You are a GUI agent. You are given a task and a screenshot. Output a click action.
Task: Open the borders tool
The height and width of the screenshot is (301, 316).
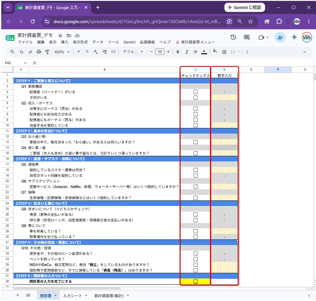(x=224, y=52)
